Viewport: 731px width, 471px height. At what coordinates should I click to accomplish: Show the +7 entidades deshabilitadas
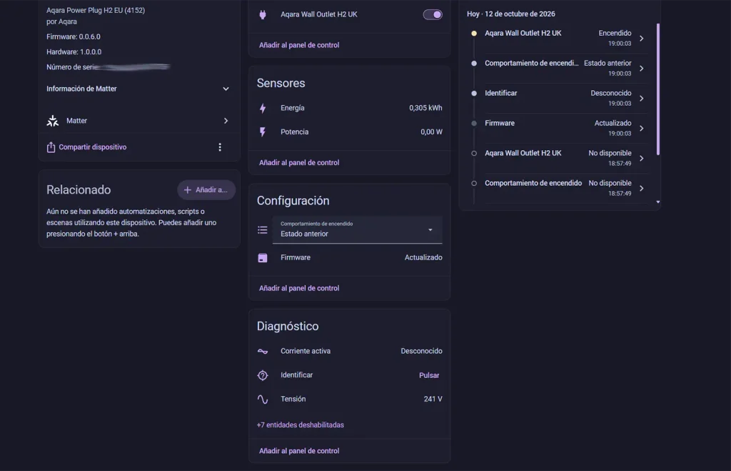tap(301, 425)
